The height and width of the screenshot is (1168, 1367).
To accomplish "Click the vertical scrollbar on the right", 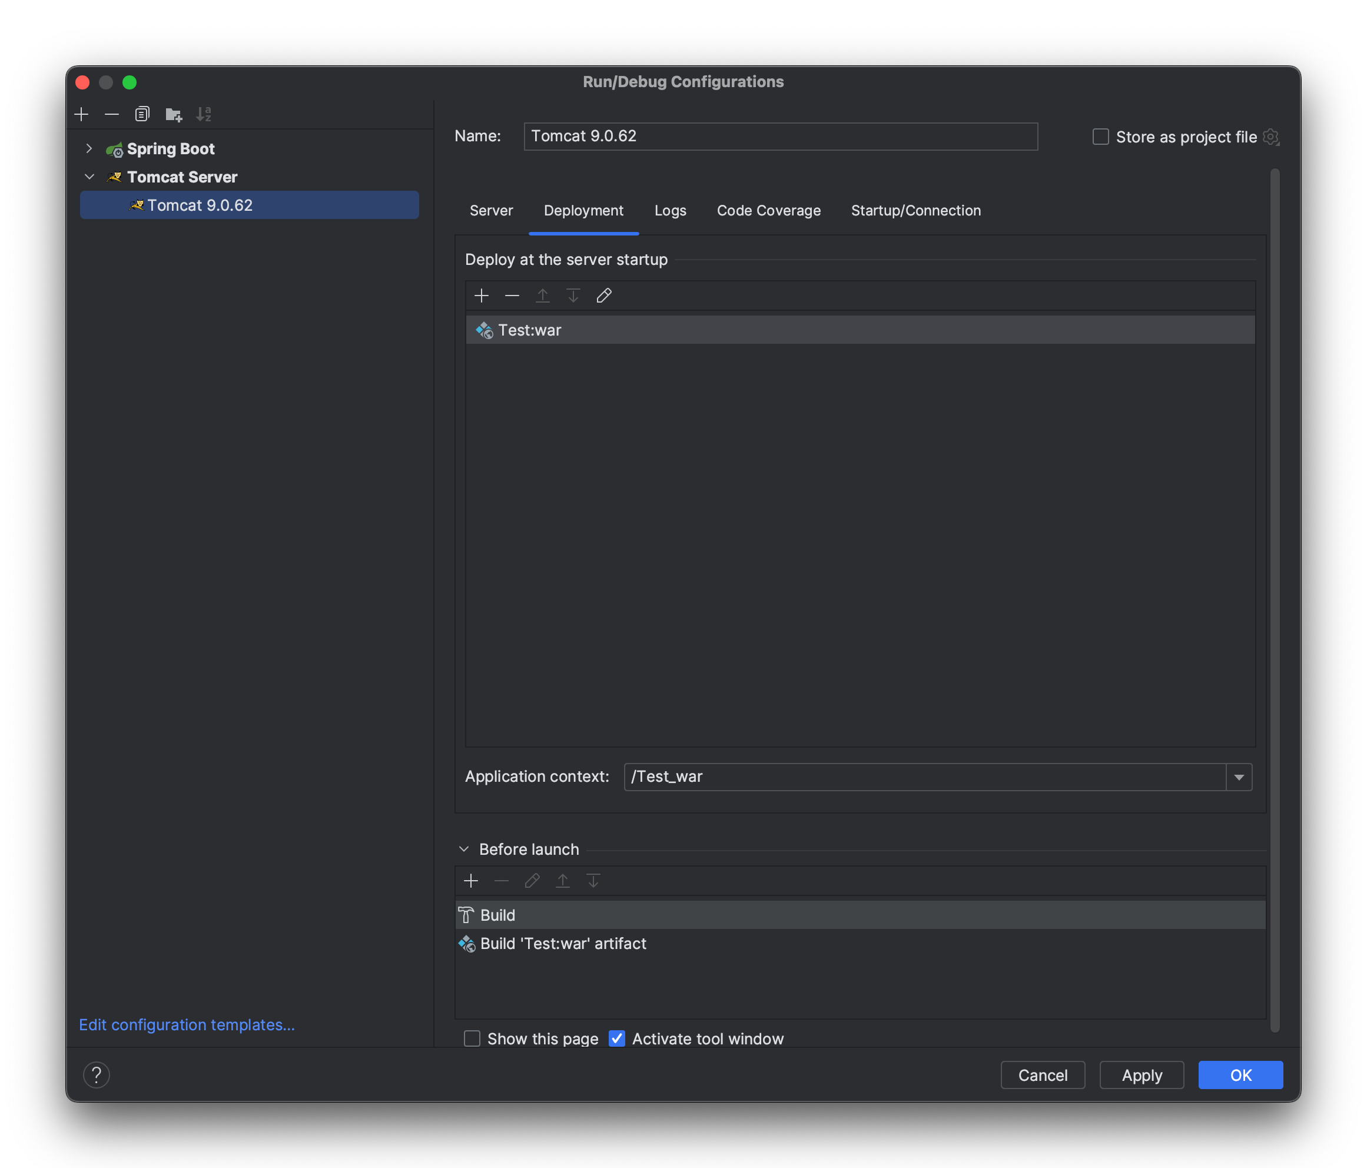I will (1274, 594).
